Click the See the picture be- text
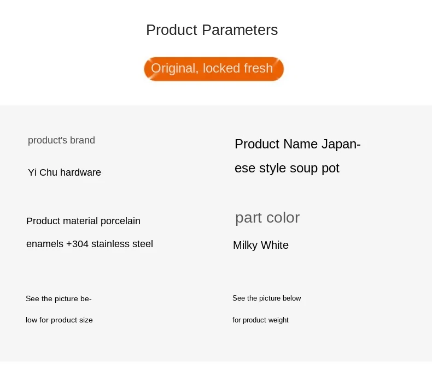 (x=59, y=299)
